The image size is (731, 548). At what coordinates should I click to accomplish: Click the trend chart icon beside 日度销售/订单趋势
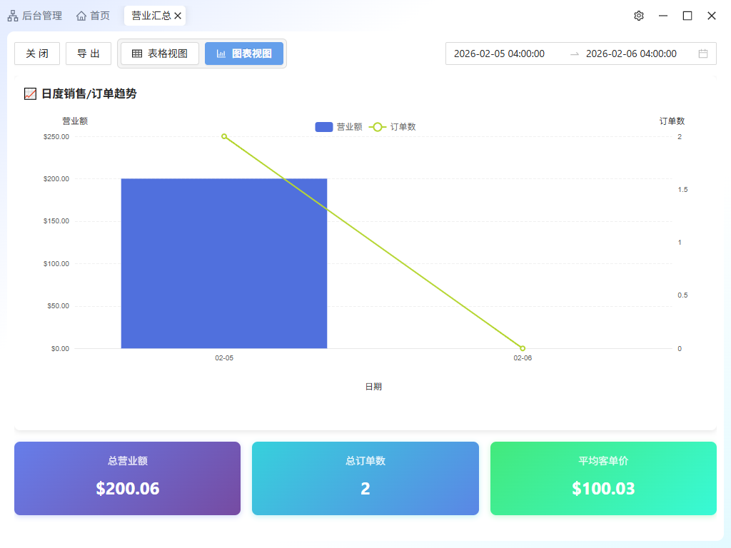[x=30, y=93]
